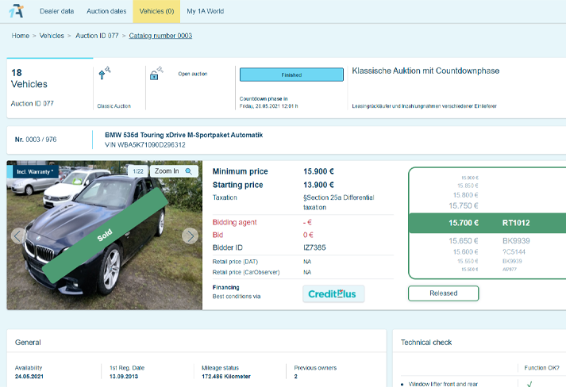This screenshot has width=566, height=387.
Task: Click bidder ID BK9939 at 15.650 €
Action: (516, 240)
